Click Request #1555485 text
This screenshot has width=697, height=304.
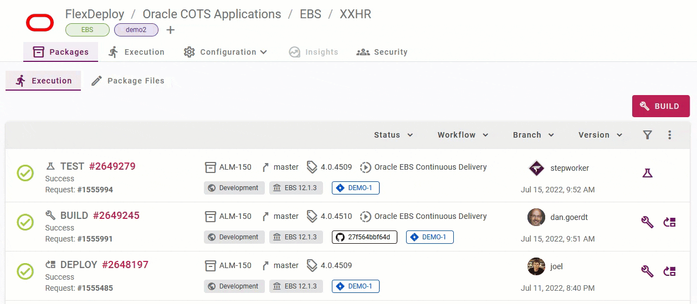tap(79, 288)
